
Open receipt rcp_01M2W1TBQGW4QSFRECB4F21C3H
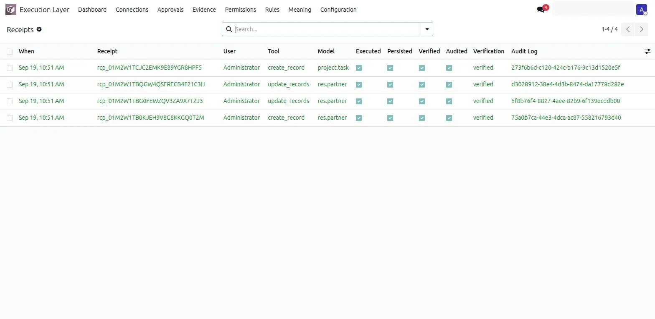(x=151, y=84)
